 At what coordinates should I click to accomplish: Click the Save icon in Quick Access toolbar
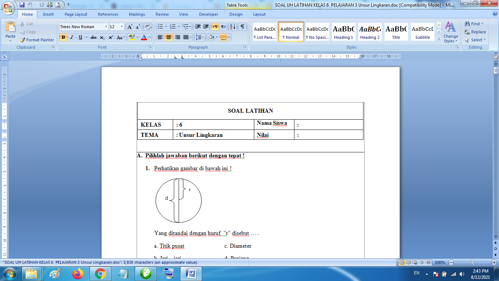click(22, 5)
